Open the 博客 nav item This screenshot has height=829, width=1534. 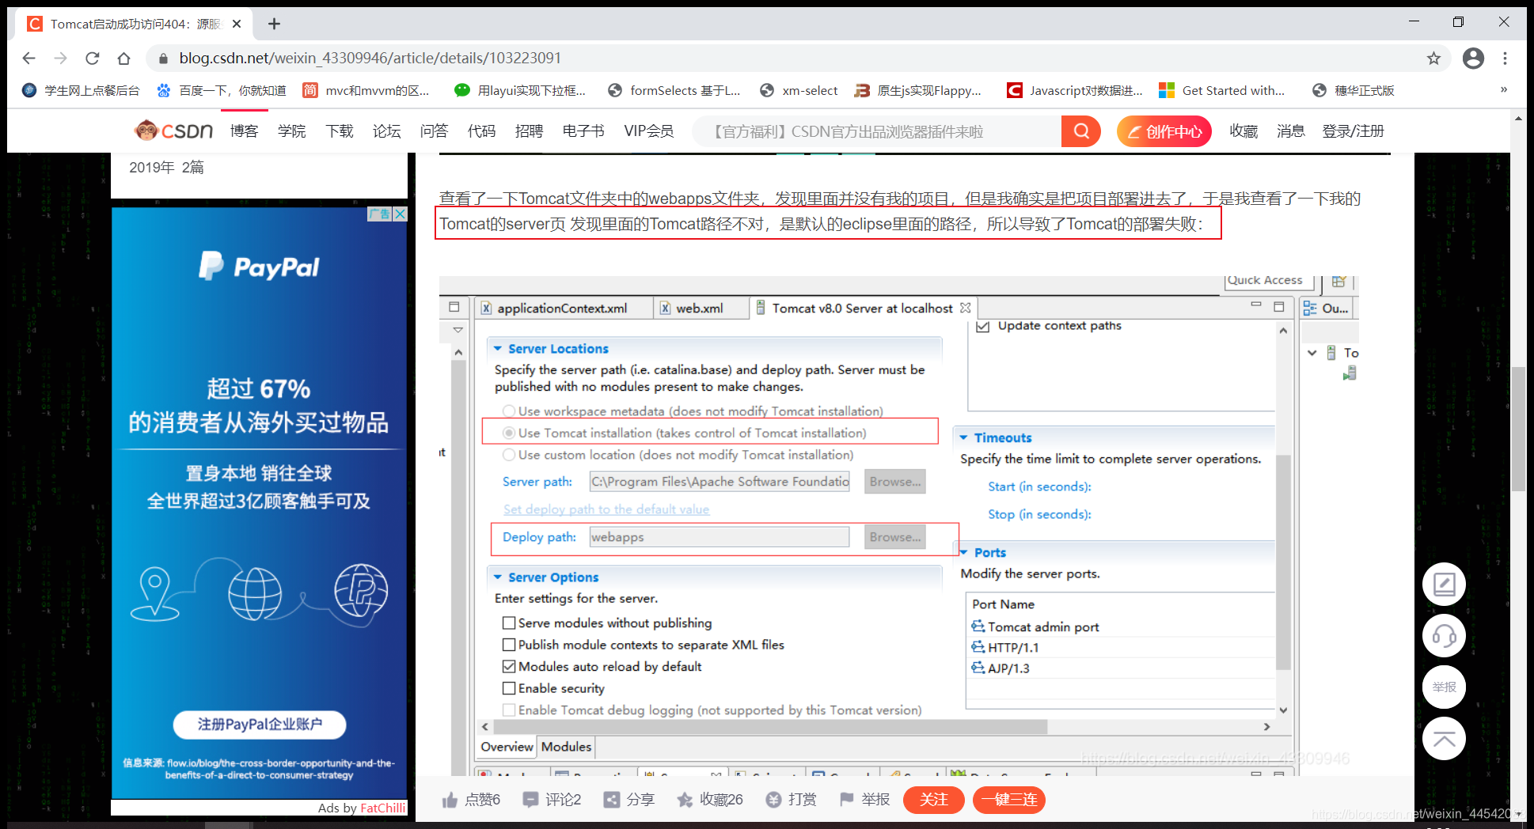(244, 131)
